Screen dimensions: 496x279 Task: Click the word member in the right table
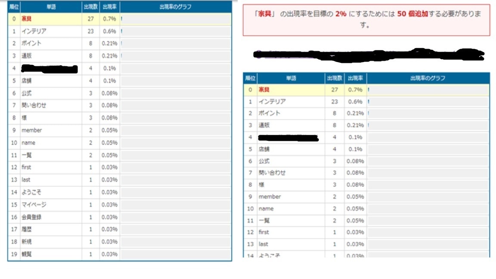(x=270, y=197)
